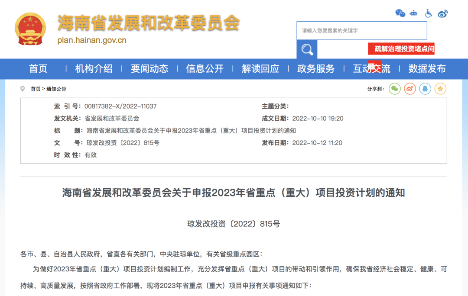The height and width of the screenshot is (296, 468).
Task: Share the page via the green WeChat icon
Action: pyautogui.click(x=394, y=89)
